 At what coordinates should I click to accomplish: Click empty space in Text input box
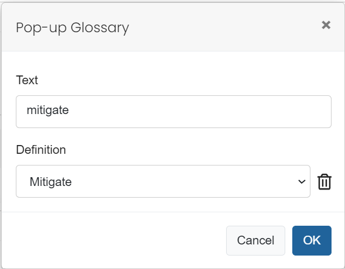[x=198, y=112]
